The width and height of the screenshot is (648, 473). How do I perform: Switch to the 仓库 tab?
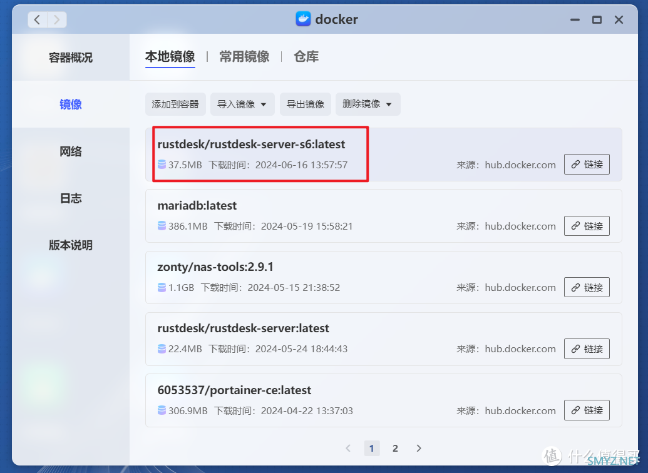tap(306, 56)
